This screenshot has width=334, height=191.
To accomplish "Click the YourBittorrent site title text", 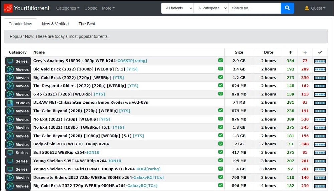I will [x=32, y=8].
